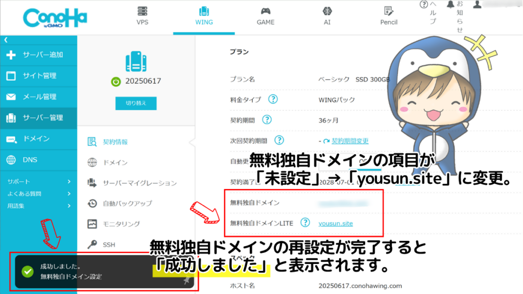Open the GAME tab
The height and width of the screenshot is (294, 523).
(266, 16)
